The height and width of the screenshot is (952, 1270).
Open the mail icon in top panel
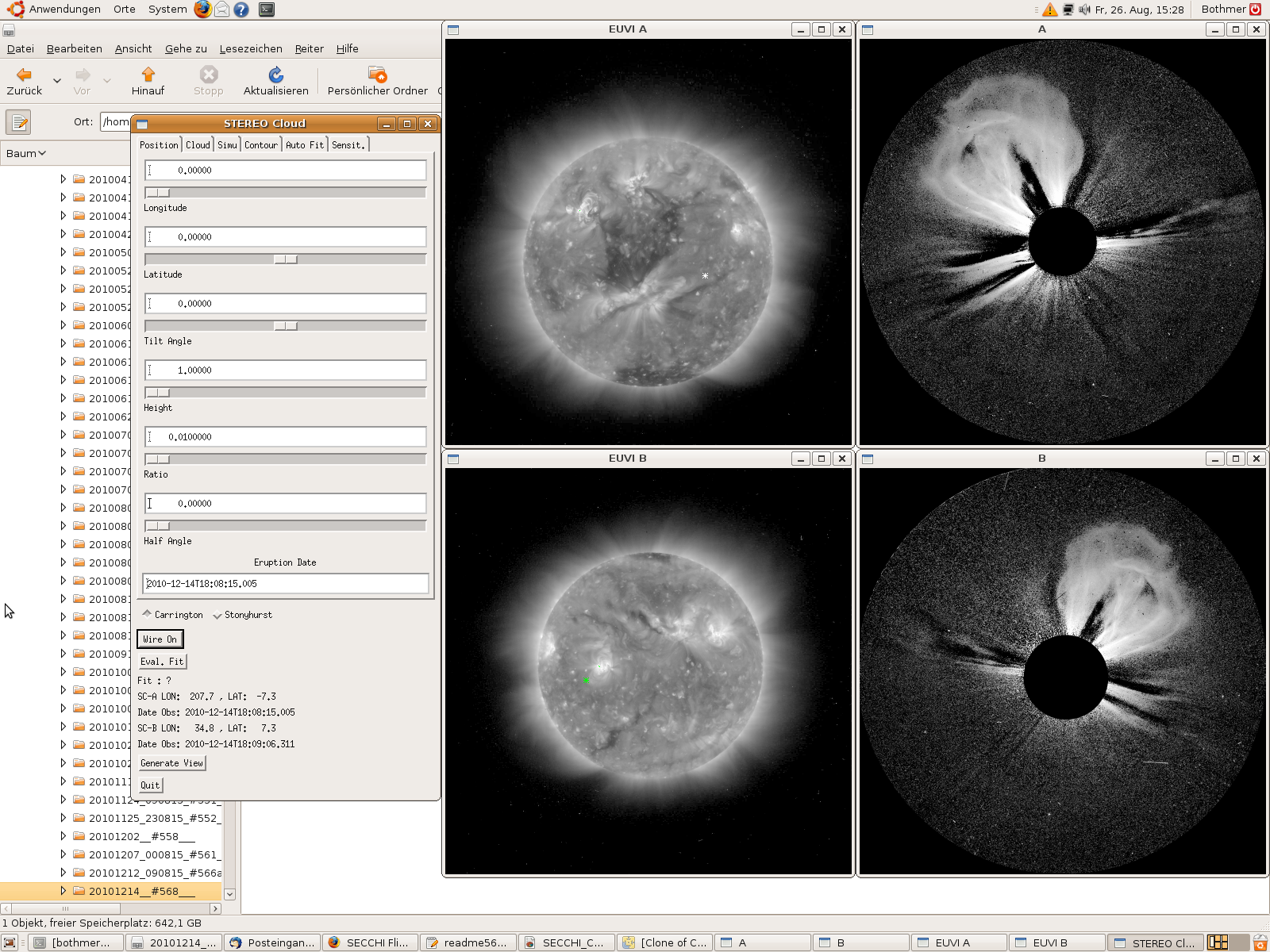tap(222, 10)
